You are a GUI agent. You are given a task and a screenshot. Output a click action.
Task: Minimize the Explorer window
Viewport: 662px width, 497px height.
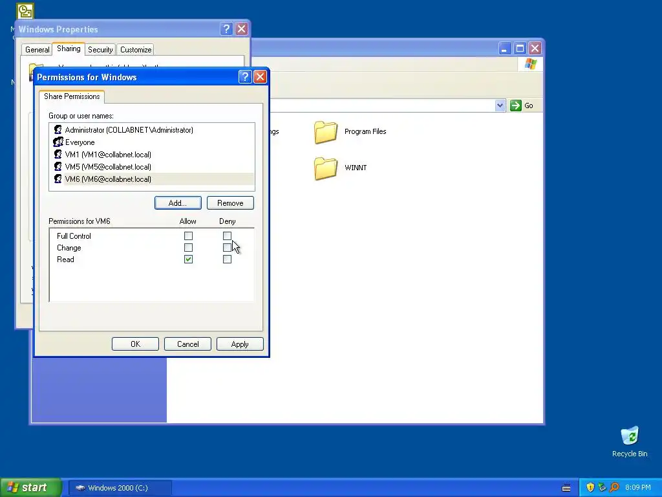[x=504, y=48]
